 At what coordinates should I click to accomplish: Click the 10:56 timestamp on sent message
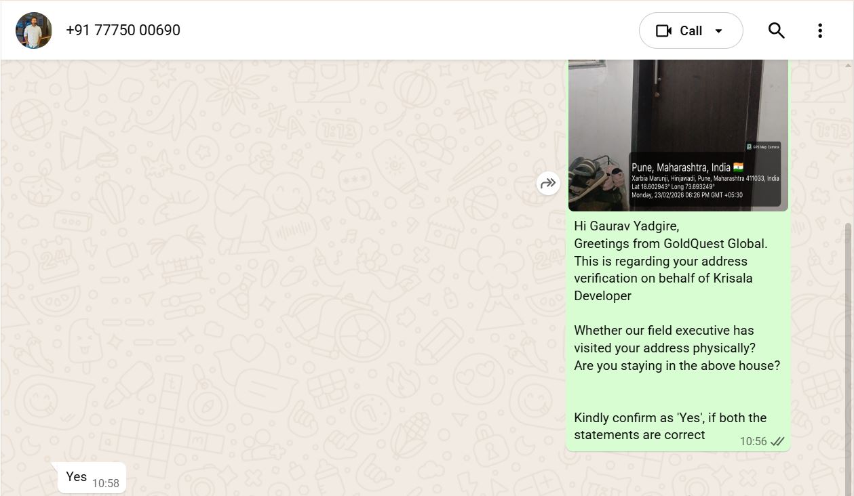click(x=753, y=442)
